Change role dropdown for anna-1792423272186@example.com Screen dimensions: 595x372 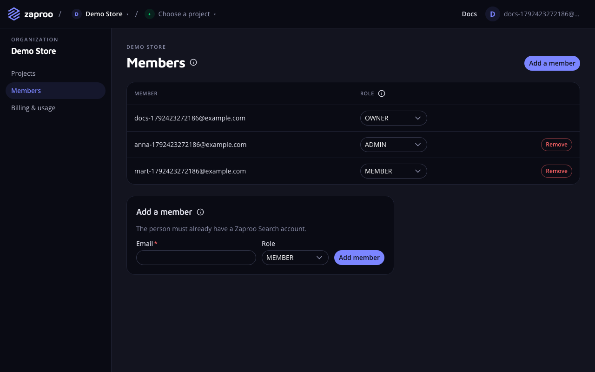(x=394, y=145)
